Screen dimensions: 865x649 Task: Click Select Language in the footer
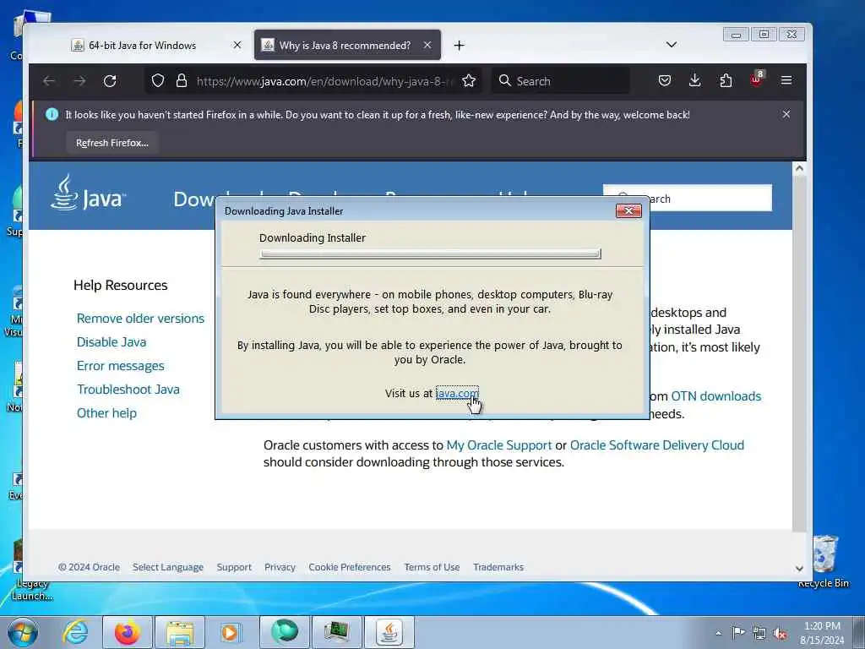click(168, 567)
